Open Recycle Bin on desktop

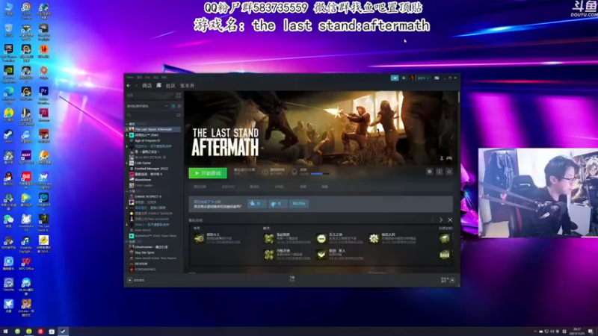click(8, 31)
